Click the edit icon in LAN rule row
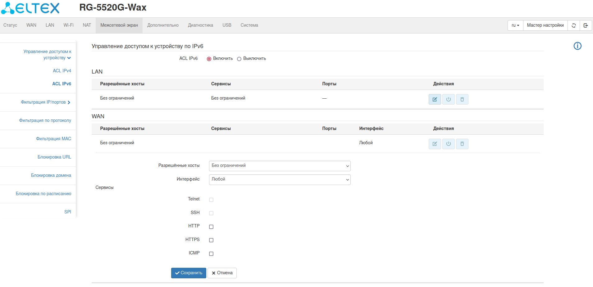This screenshot has height=287, width=593. point(435,99)
